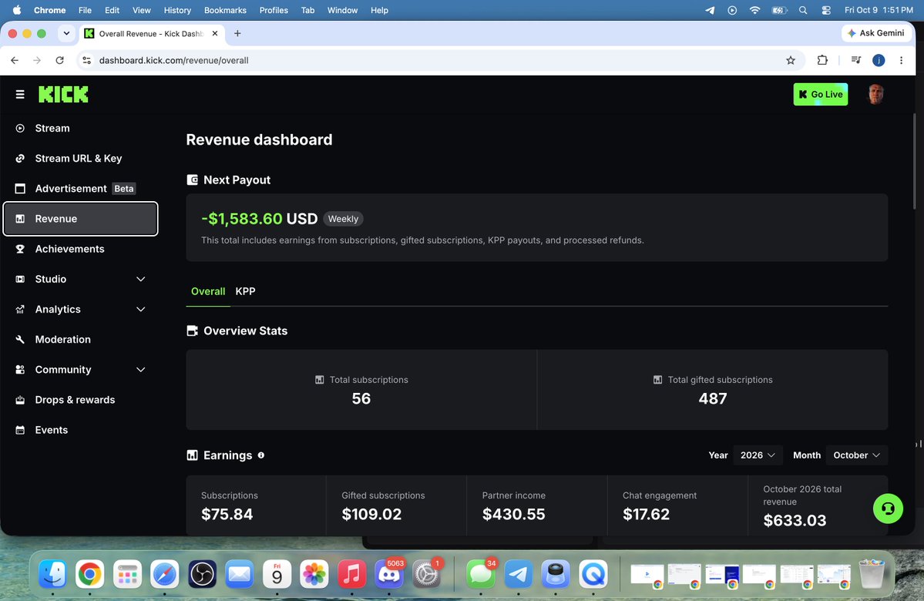The height and width of the screenshot is (601, 924).
Task: Open the Stream sidebar item
Action: point(80,128)
